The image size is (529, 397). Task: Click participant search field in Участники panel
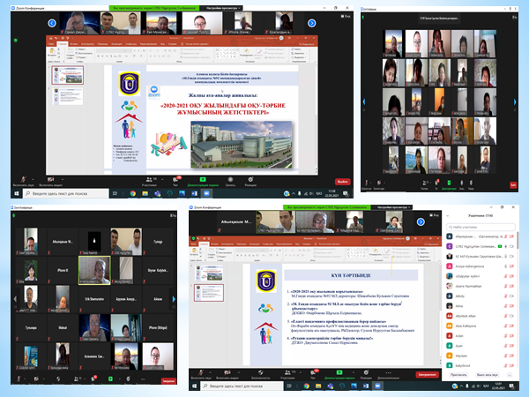pyautogui.click(x=485, y=226)
